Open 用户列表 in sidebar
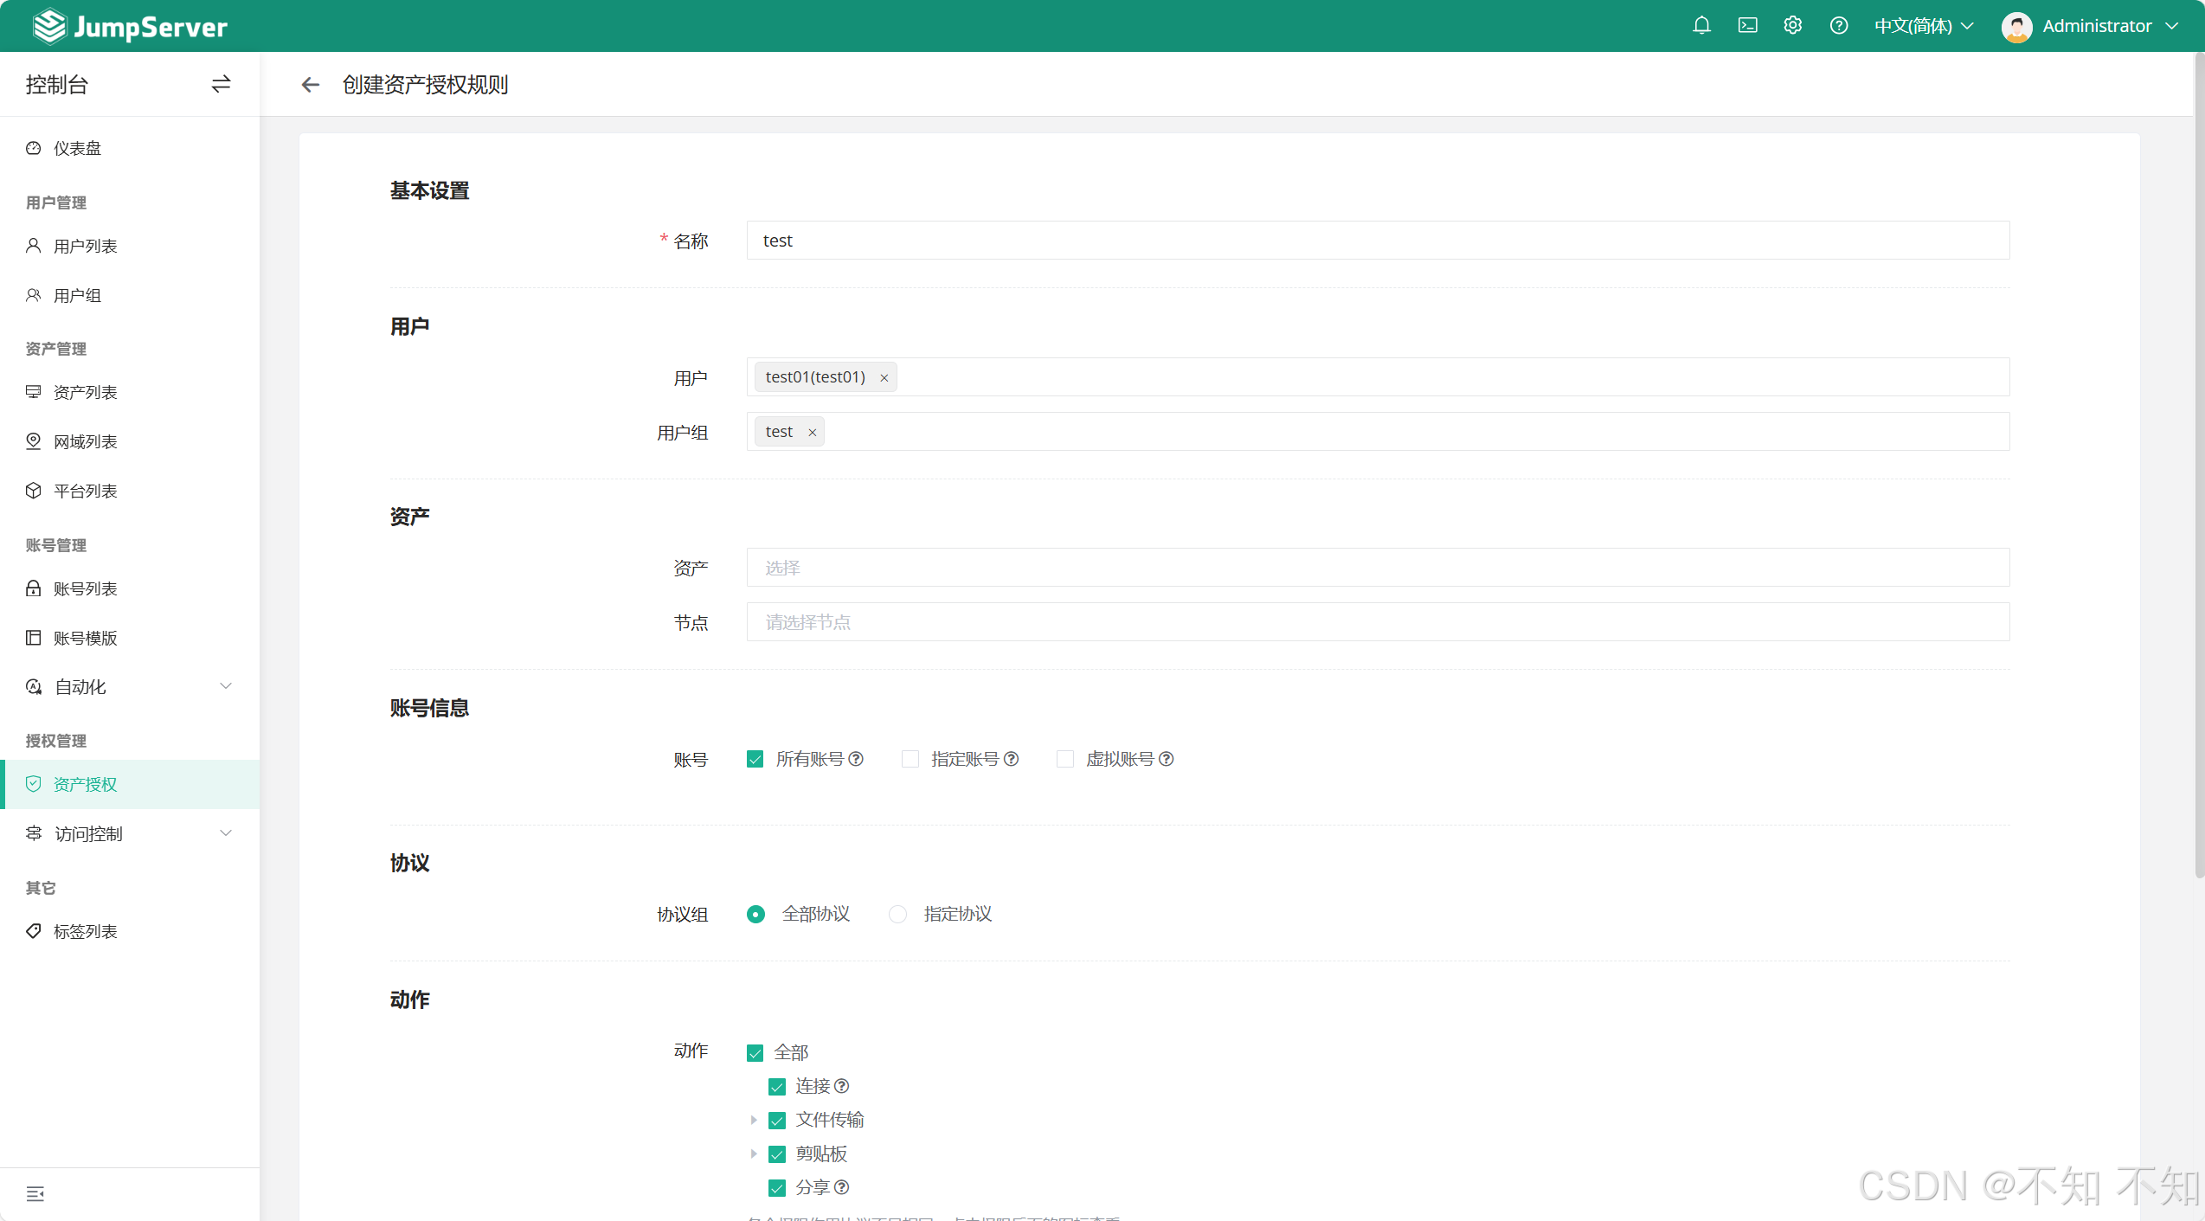2205x1221 pixels. point(85,247)
